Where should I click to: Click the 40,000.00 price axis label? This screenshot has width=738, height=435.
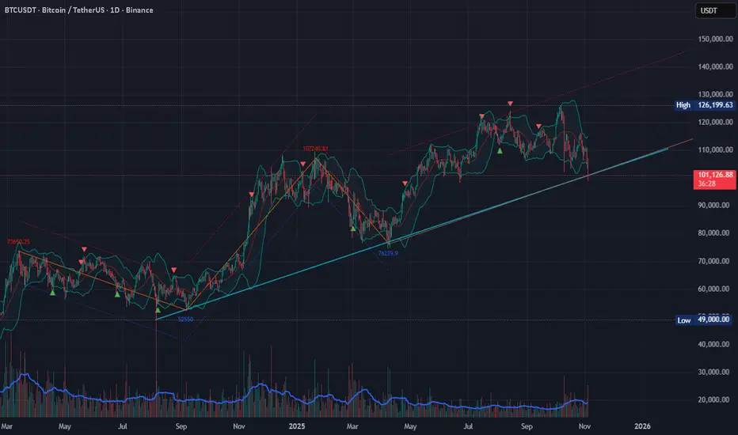click(x=715, y=344)
